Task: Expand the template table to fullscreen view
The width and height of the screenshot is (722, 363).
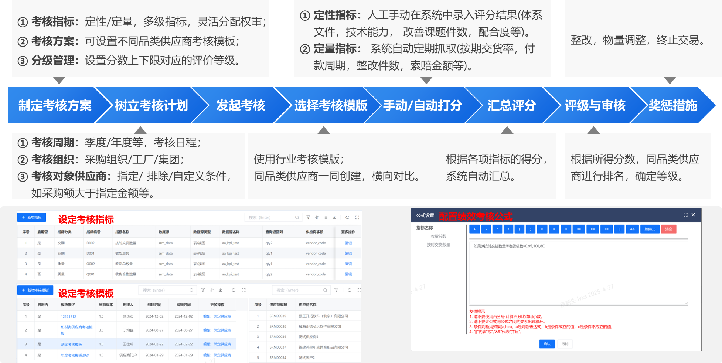Action: [243, 290]
